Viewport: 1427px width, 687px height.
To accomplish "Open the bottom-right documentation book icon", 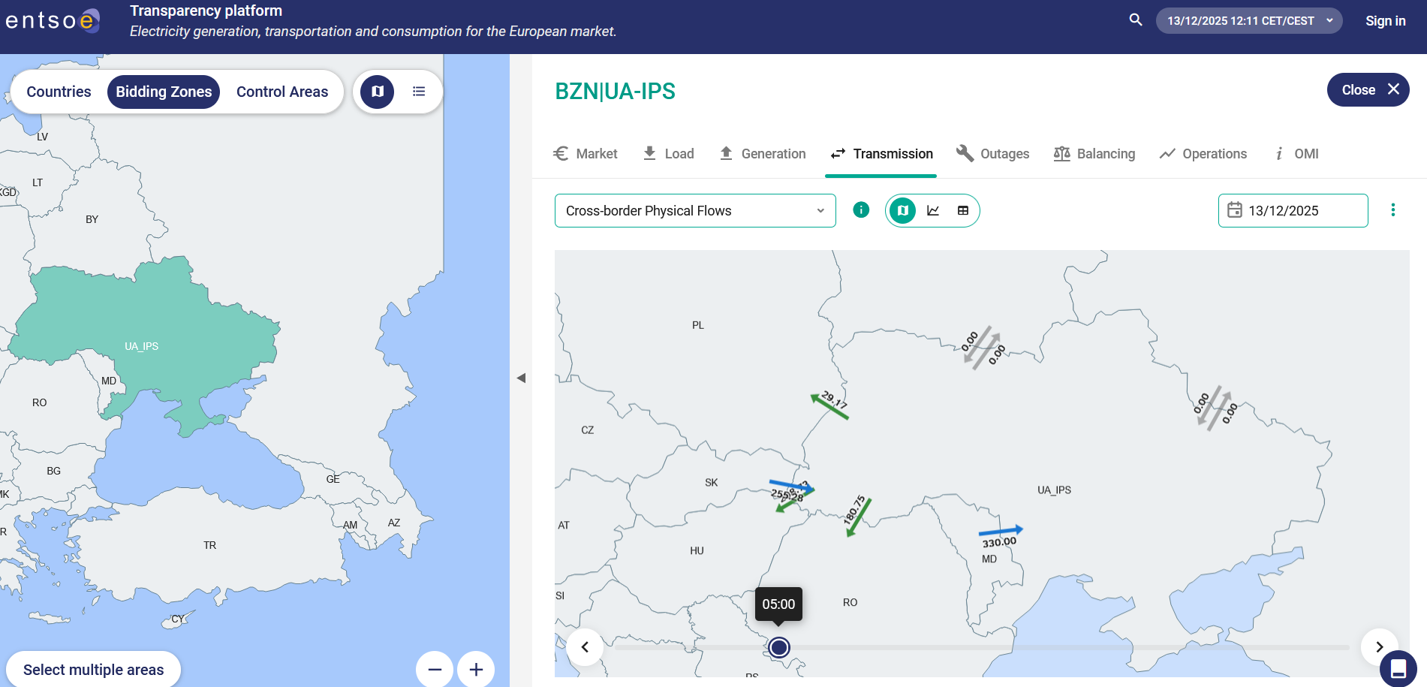I will pos(1398,667).
